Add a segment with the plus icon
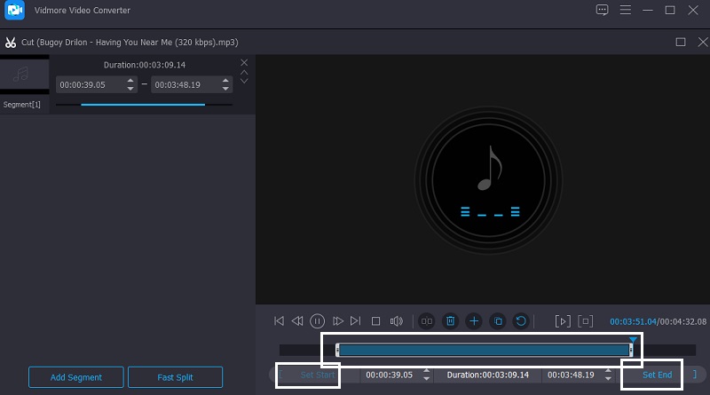The height and width of the screenshot is (395, 710). click(474, 320)
